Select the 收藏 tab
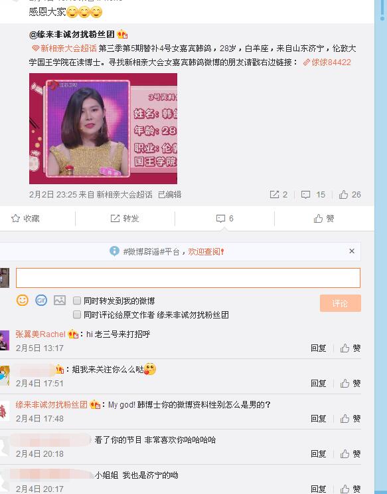The width and height of the screenshot is (387, 494). 25,218
